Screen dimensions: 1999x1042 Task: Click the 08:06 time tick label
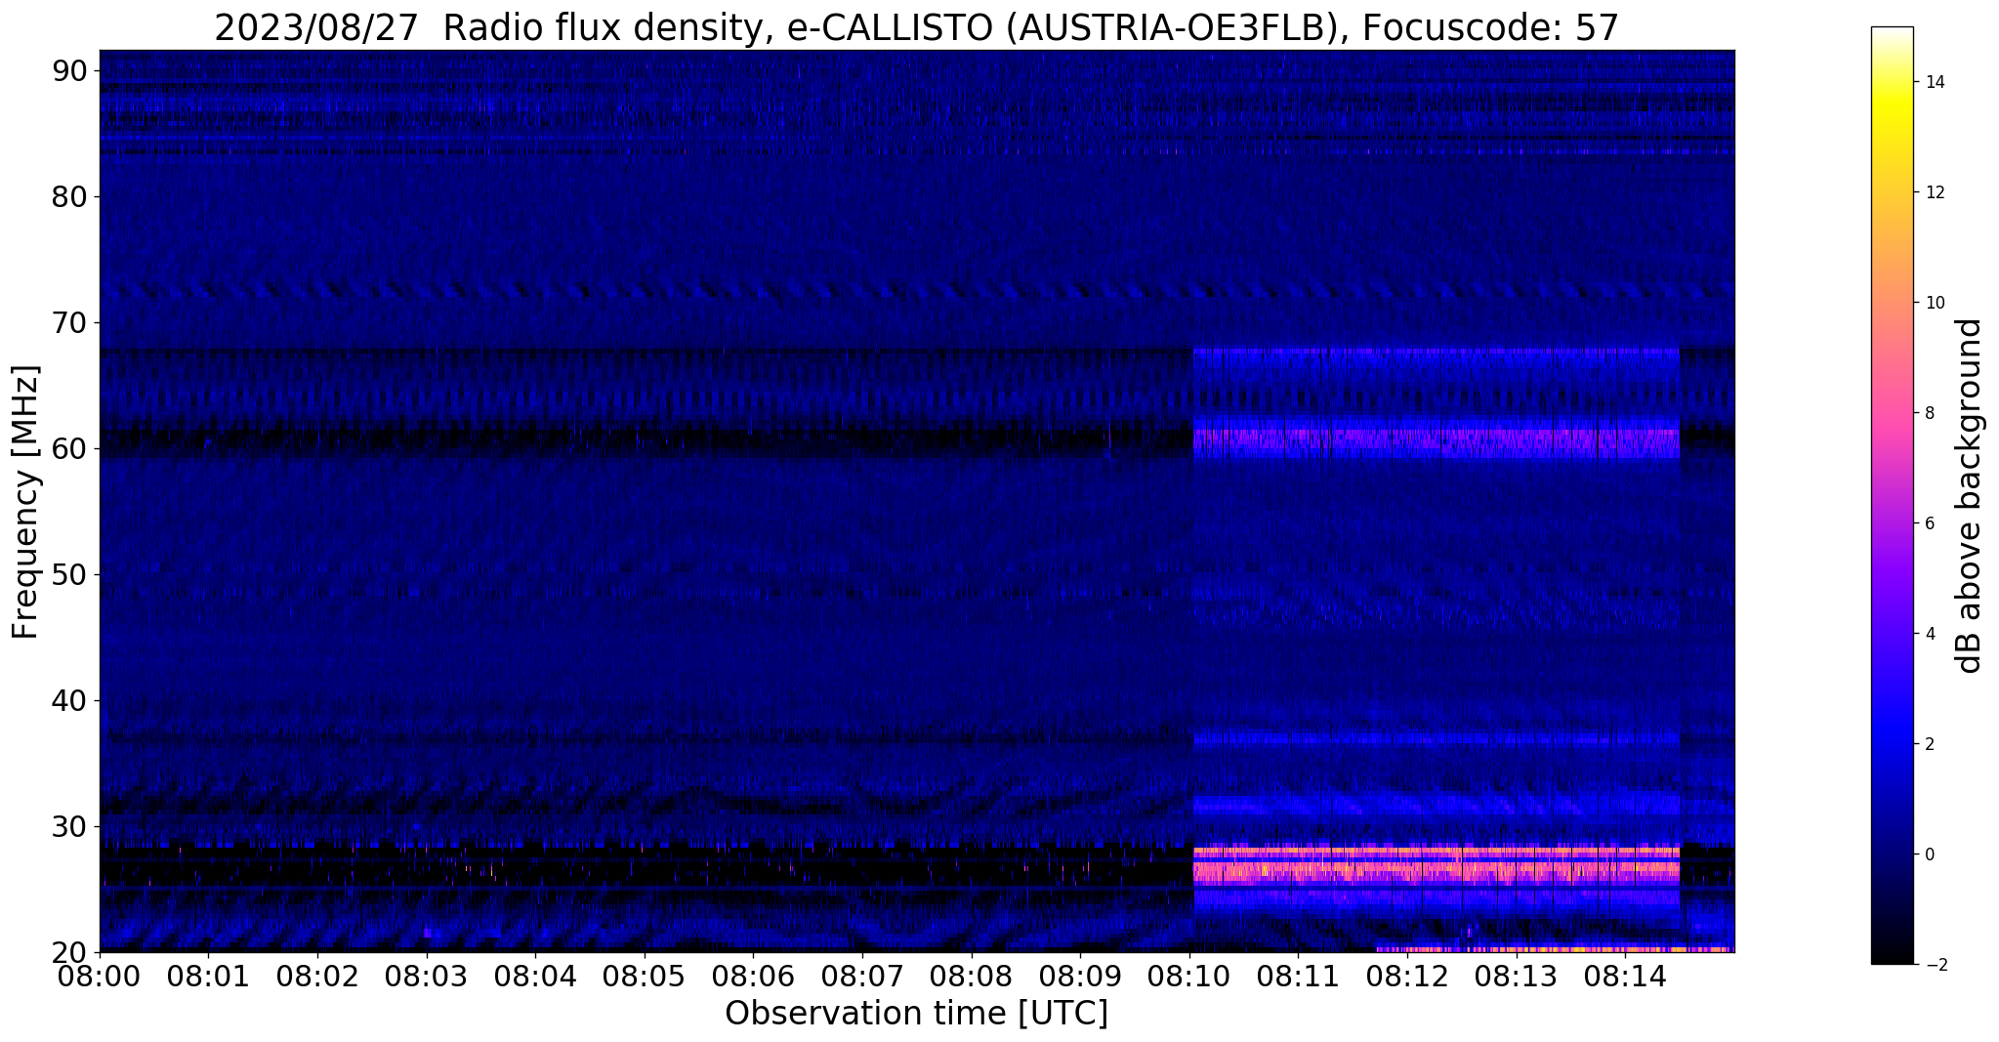(753, 976)
